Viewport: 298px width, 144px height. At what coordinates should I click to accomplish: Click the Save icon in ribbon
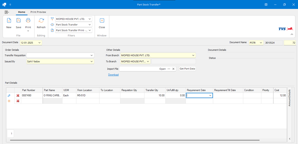18,21
